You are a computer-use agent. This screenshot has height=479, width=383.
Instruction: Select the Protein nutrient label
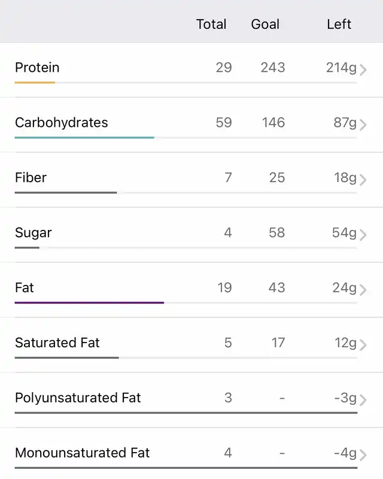37,68
